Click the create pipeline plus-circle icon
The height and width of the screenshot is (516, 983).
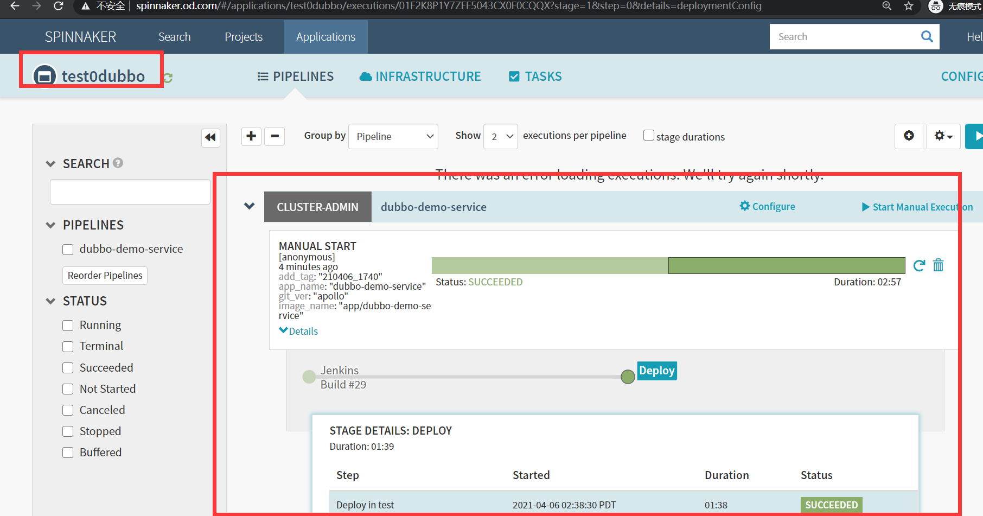909,136
